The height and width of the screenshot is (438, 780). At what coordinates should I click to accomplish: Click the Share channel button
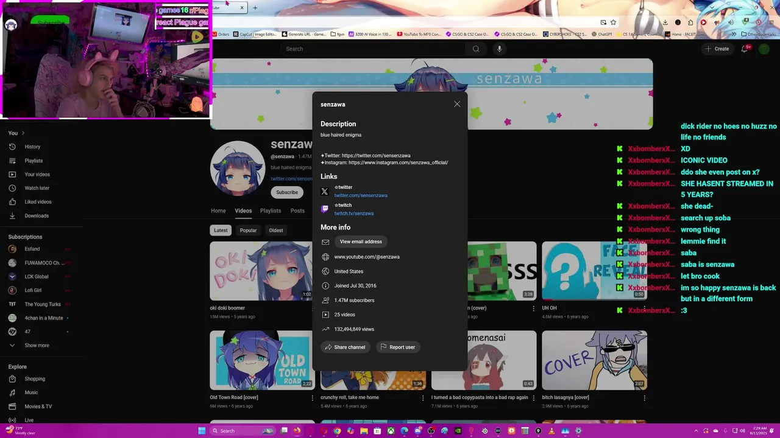[x=345, y=347]
